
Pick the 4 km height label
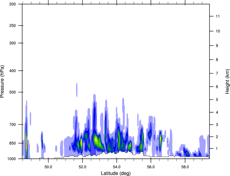217,112
